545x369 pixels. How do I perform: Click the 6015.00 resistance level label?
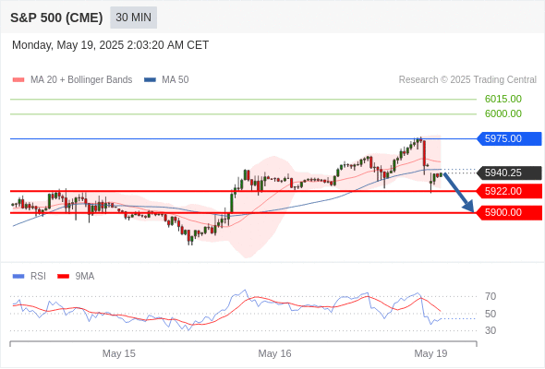click(503, 99)
